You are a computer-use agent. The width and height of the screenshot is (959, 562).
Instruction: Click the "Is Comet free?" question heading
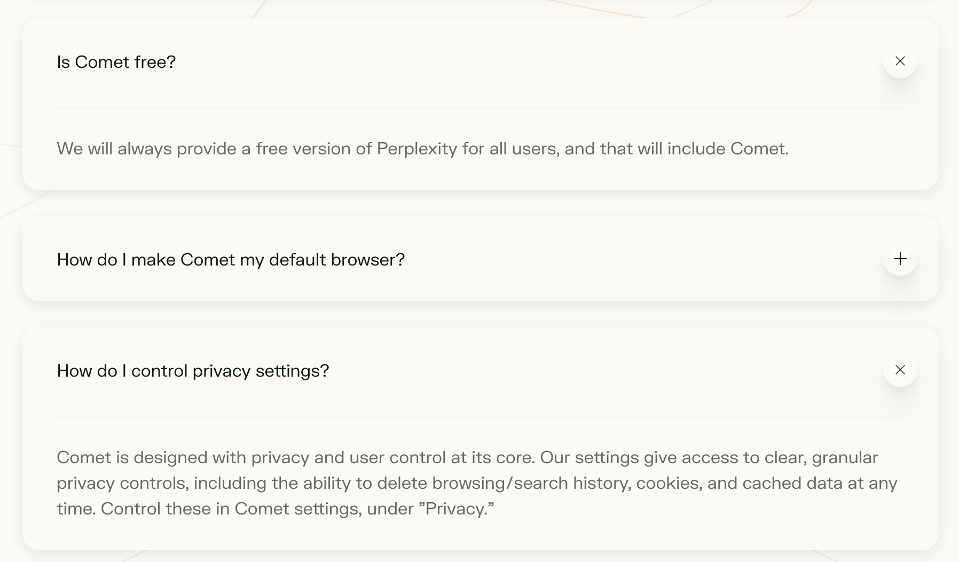[116, 62]
